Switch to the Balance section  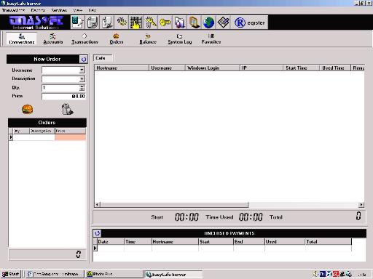[148, 39]
